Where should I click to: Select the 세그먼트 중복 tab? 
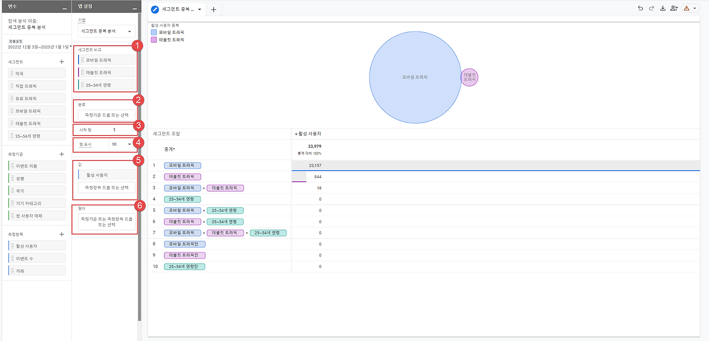tap(177, 9)
